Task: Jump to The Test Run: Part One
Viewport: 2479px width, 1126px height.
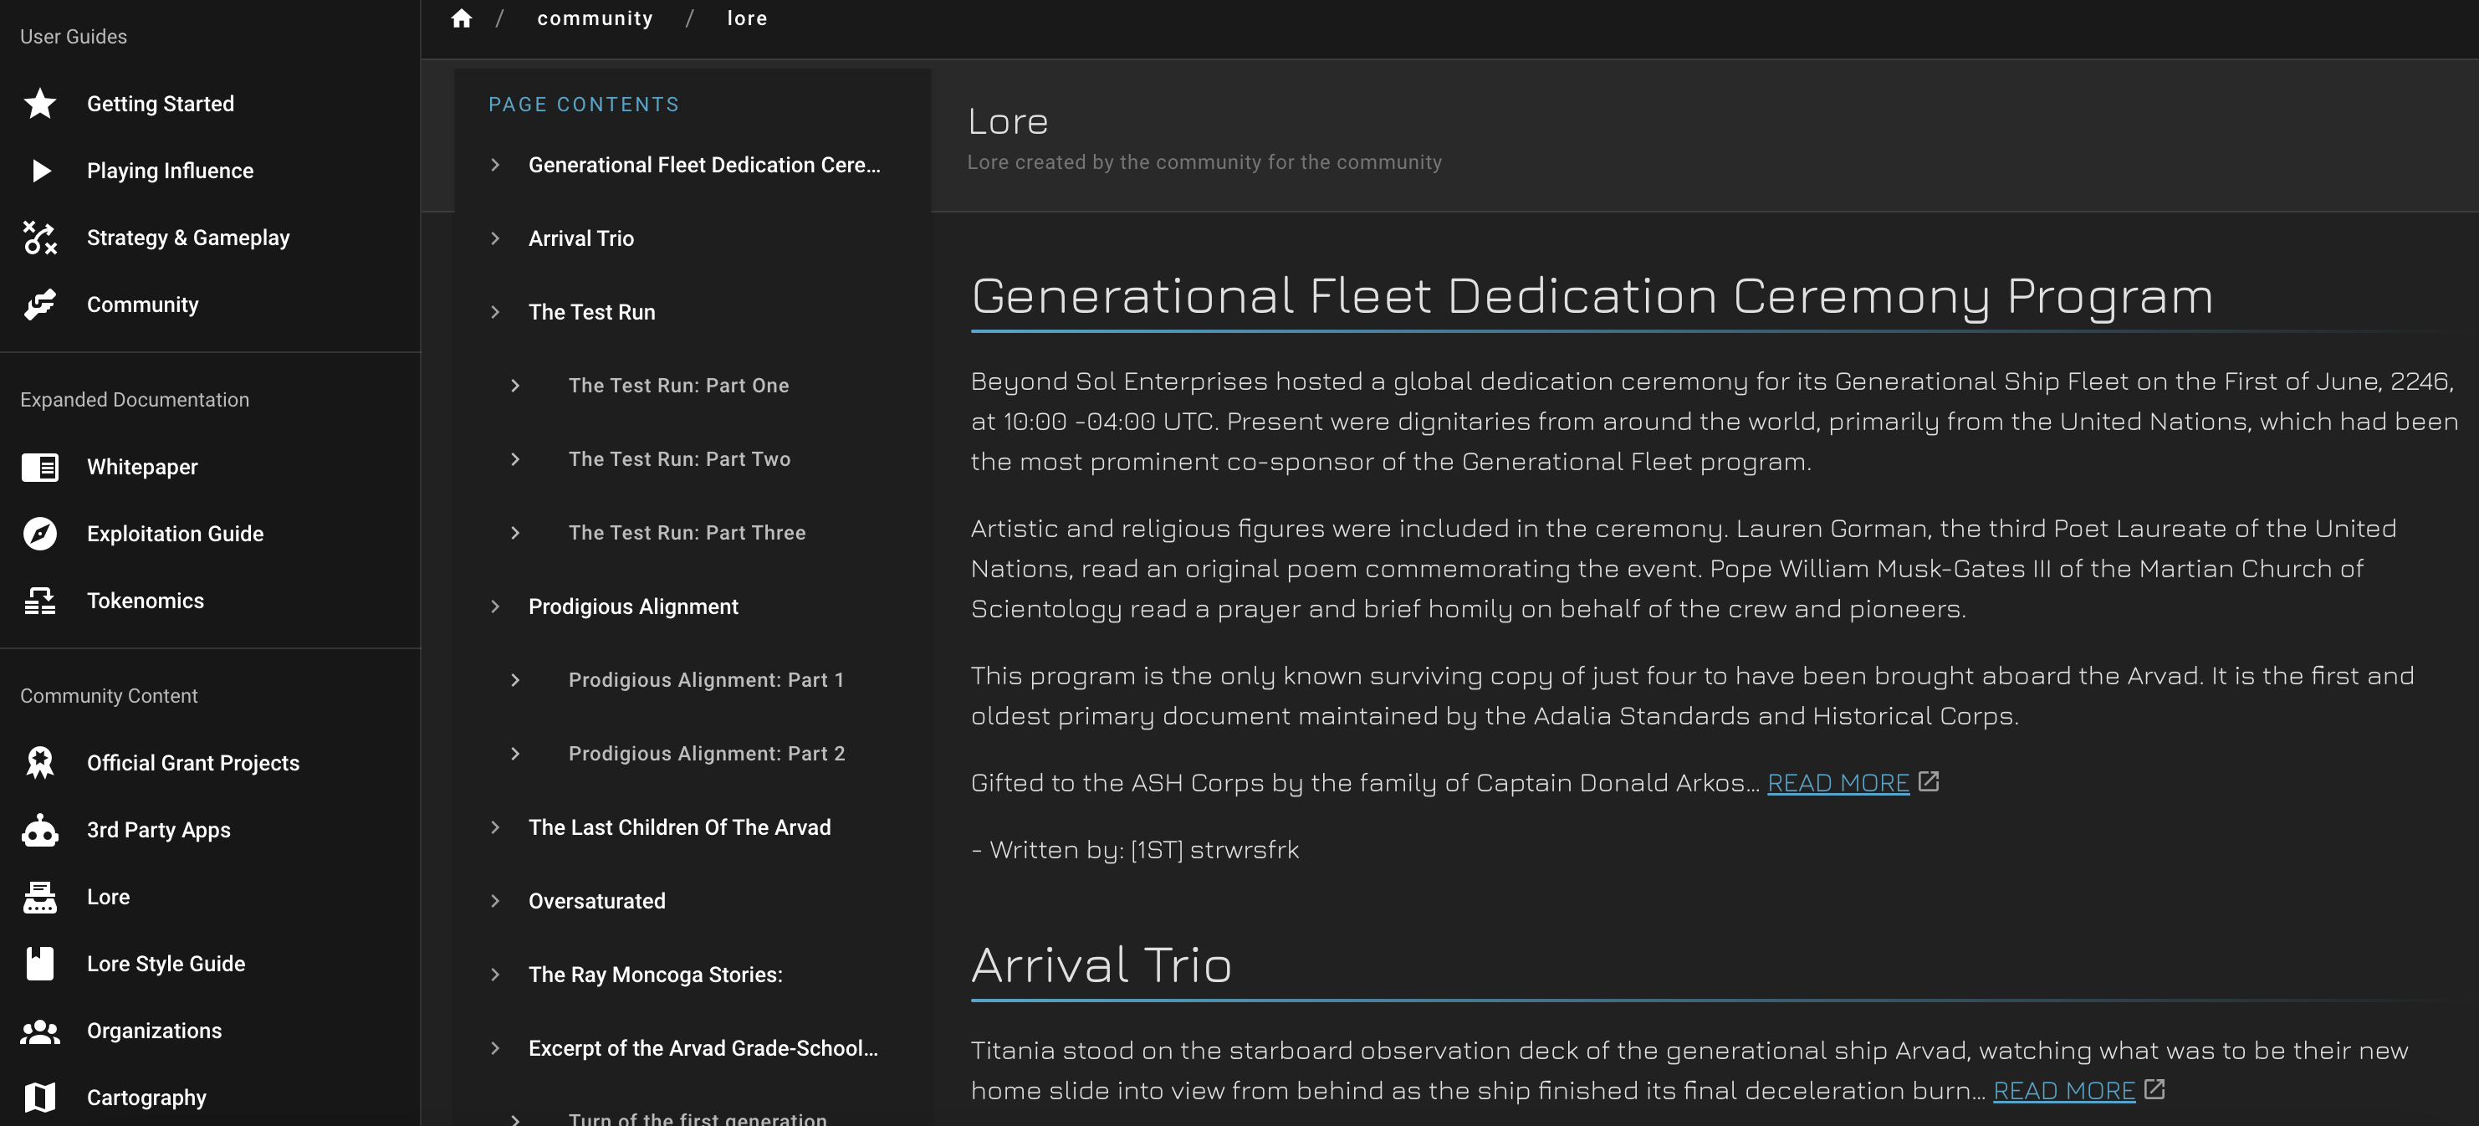Action: (x=678, y=385)
